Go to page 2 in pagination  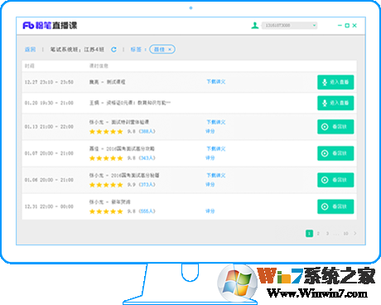[318, 234]
